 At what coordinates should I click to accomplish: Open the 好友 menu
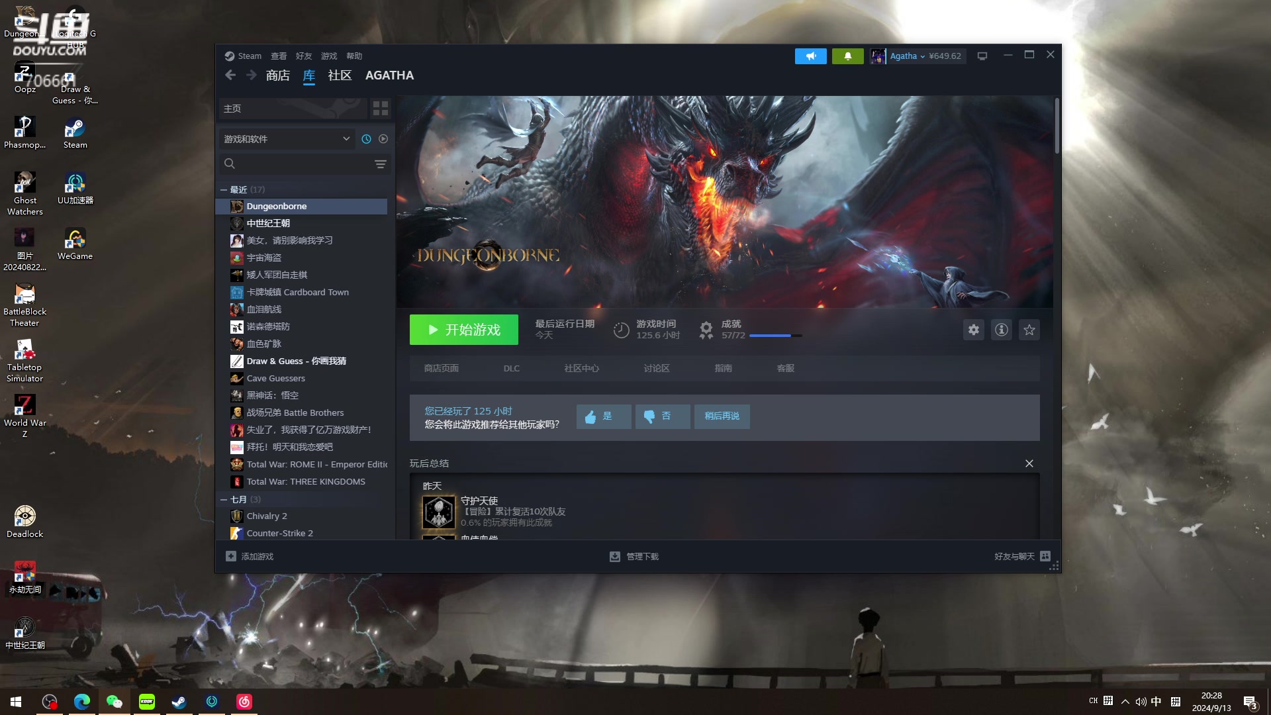pos(304,56)
